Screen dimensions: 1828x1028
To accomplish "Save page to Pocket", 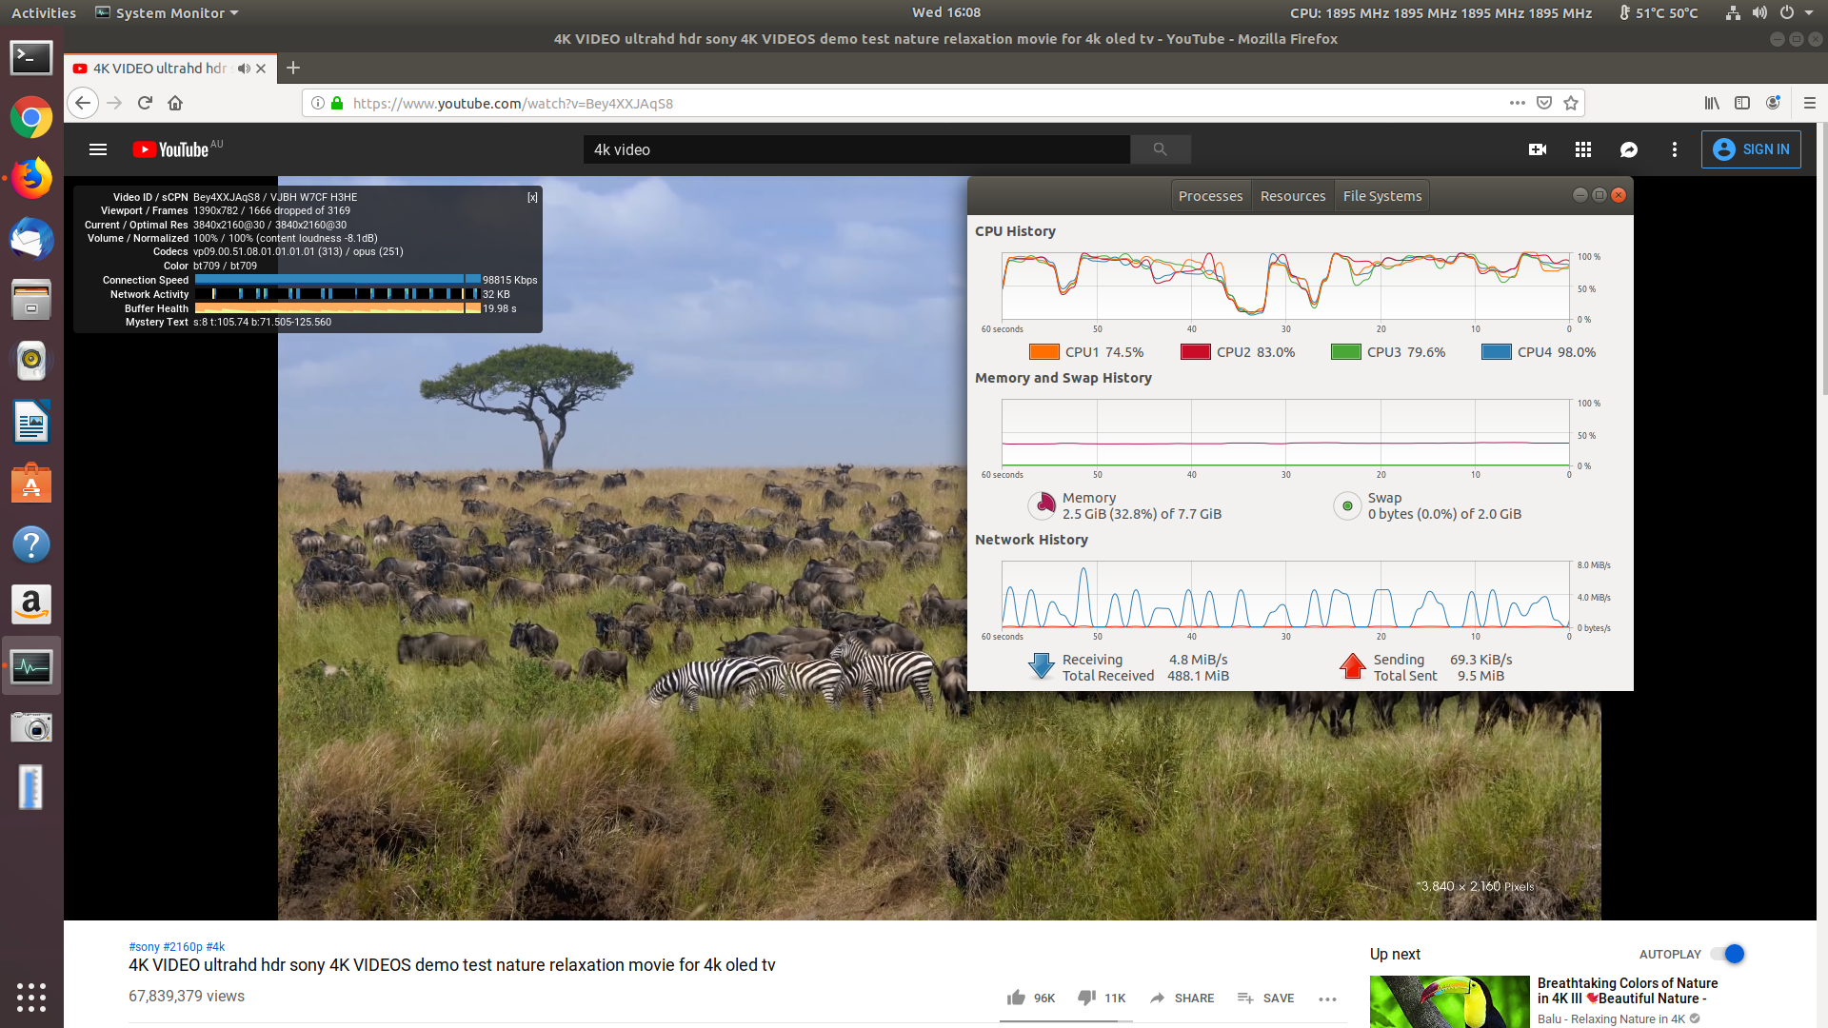I will point(1544,103).
